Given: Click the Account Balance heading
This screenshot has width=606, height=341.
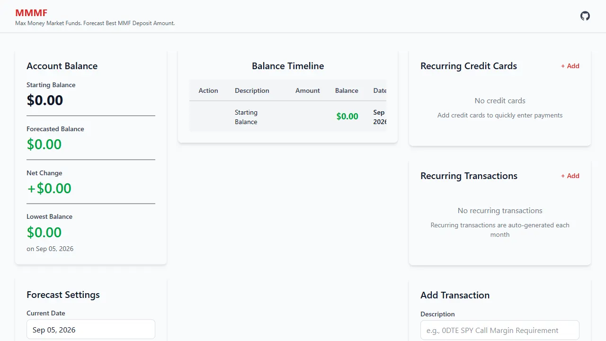Looking at the screenshot, I should coord(62,66).
